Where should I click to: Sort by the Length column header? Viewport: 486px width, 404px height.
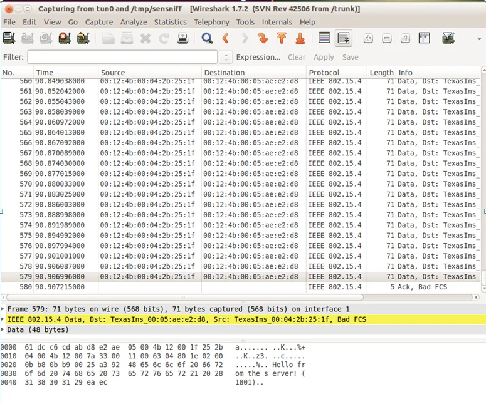[x=381, y=73]
